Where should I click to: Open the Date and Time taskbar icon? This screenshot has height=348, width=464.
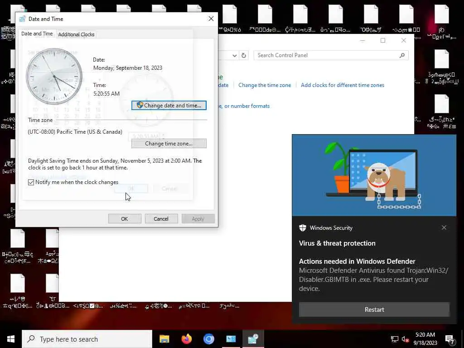click(253, 339)
